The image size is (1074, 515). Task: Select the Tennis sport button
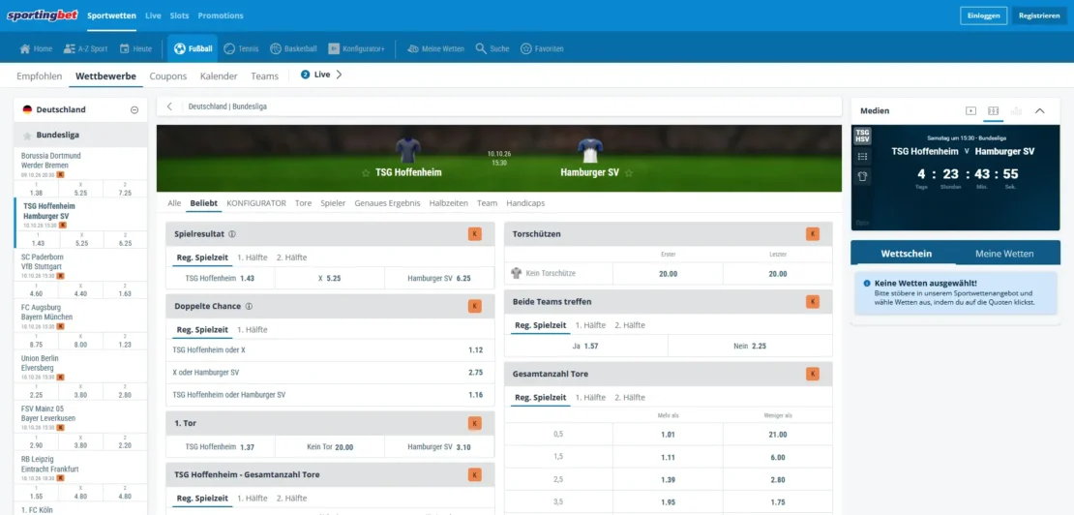pos(241,48)
